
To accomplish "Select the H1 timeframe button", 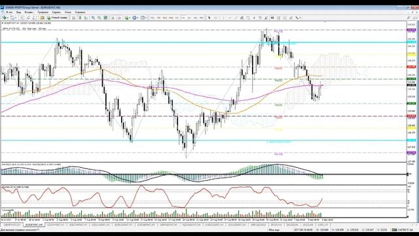I will point(177,18).
